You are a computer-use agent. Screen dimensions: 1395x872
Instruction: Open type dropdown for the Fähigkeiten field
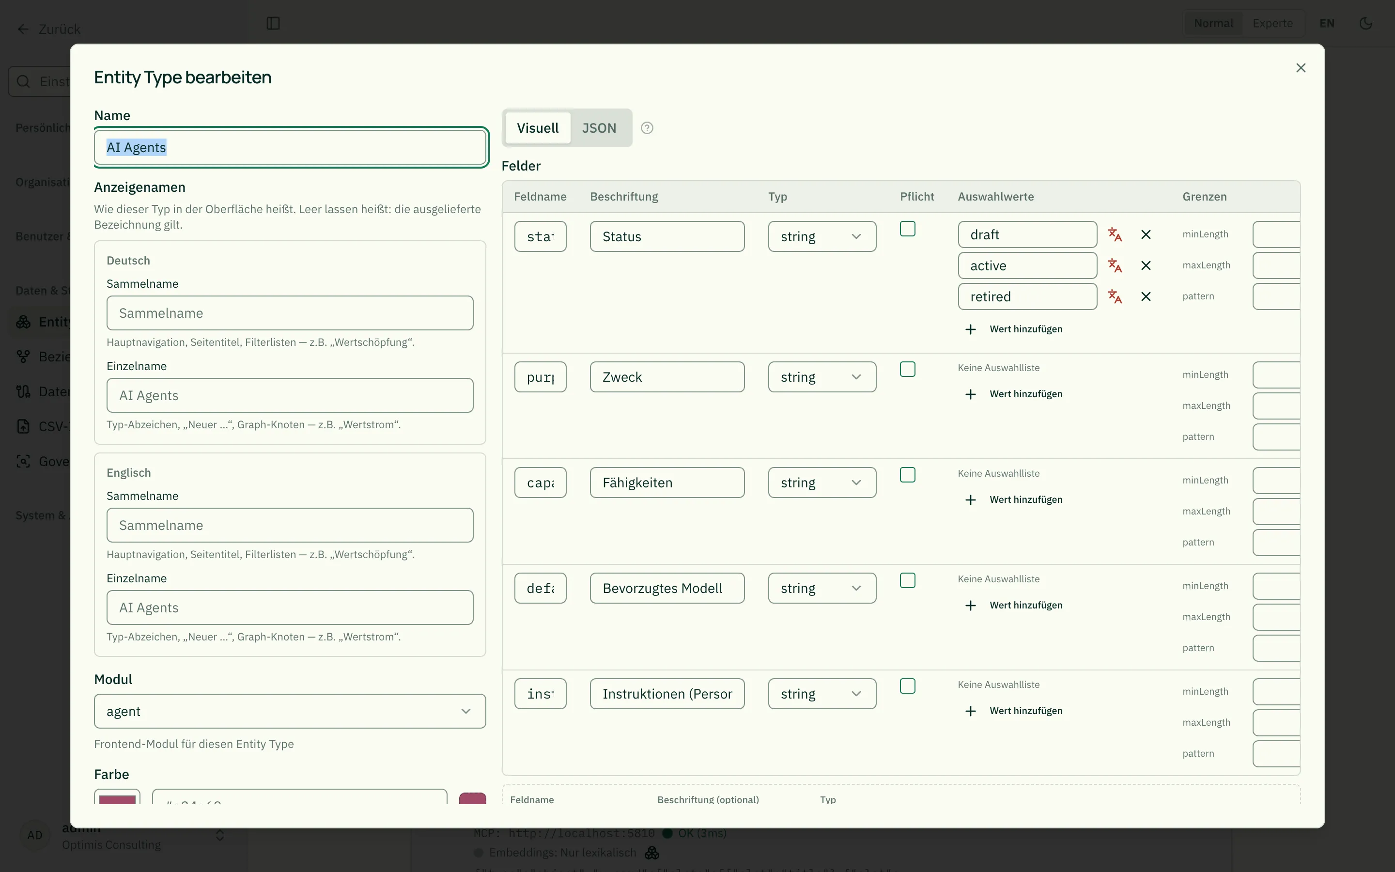(x=822, y=483)
